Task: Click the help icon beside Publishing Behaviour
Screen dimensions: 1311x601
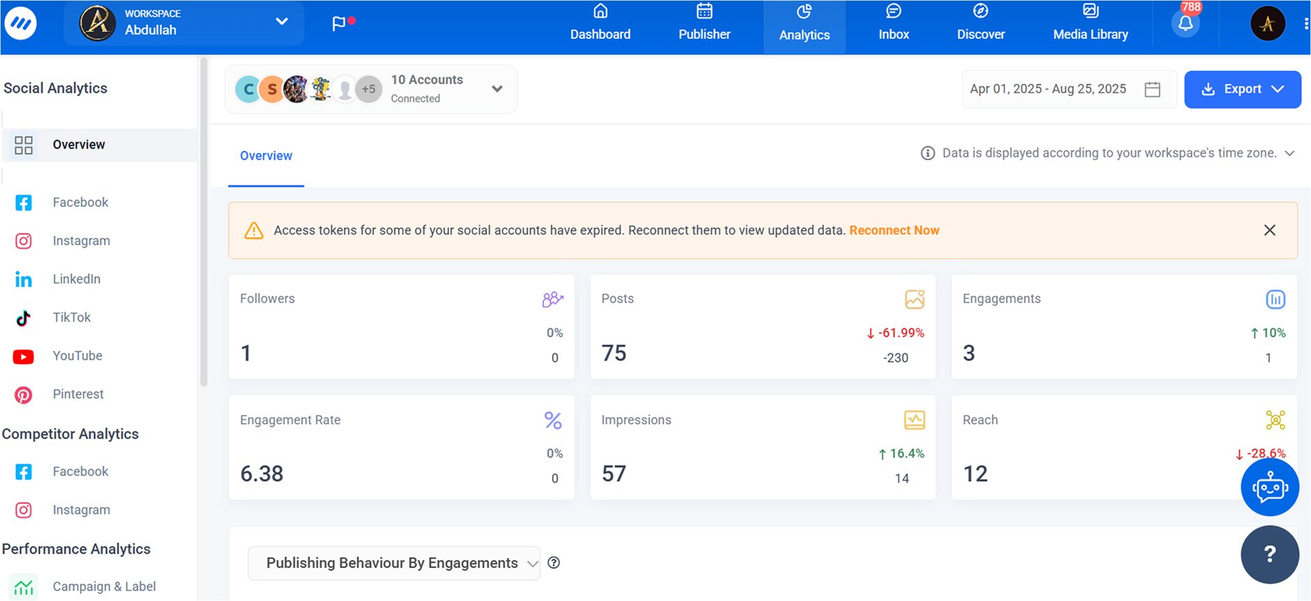Action: [554, 563]
